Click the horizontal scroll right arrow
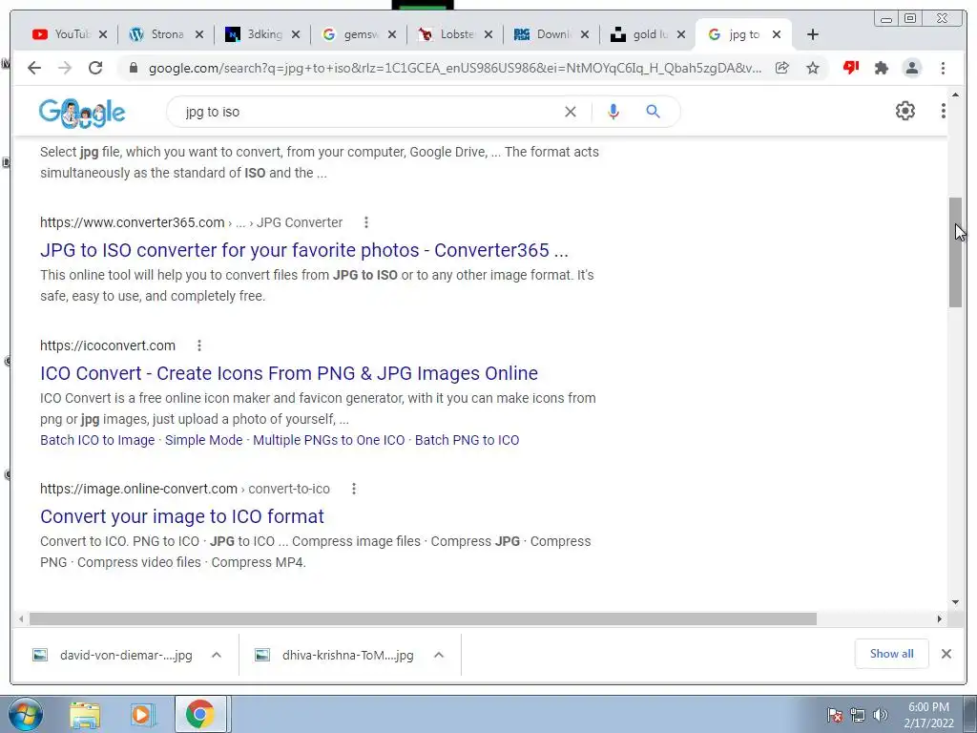The width and height of the screenshot is (977, 733). [940, 618]
